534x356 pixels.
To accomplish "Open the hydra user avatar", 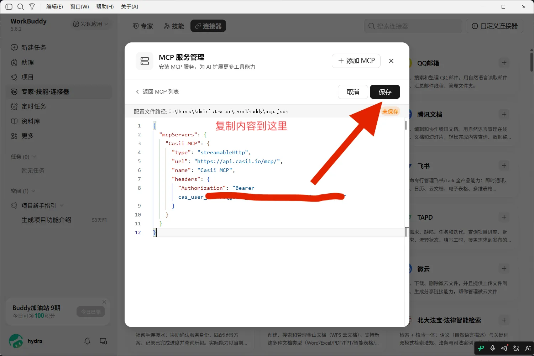I will [16, 341].
